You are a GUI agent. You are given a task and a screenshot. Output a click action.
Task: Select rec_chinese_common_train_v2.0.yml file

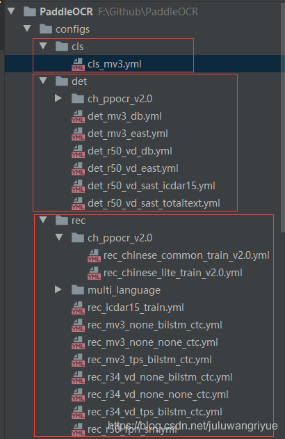coord(186,255)
